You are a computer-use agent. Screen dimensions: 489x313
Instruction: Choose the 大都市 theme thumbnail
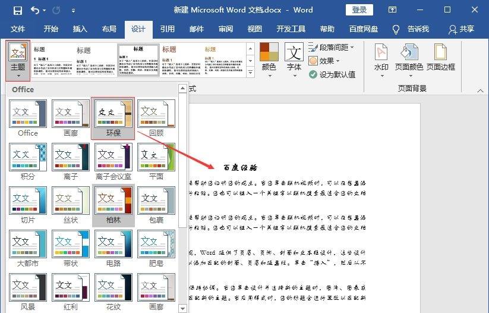(x=28, y=249)
